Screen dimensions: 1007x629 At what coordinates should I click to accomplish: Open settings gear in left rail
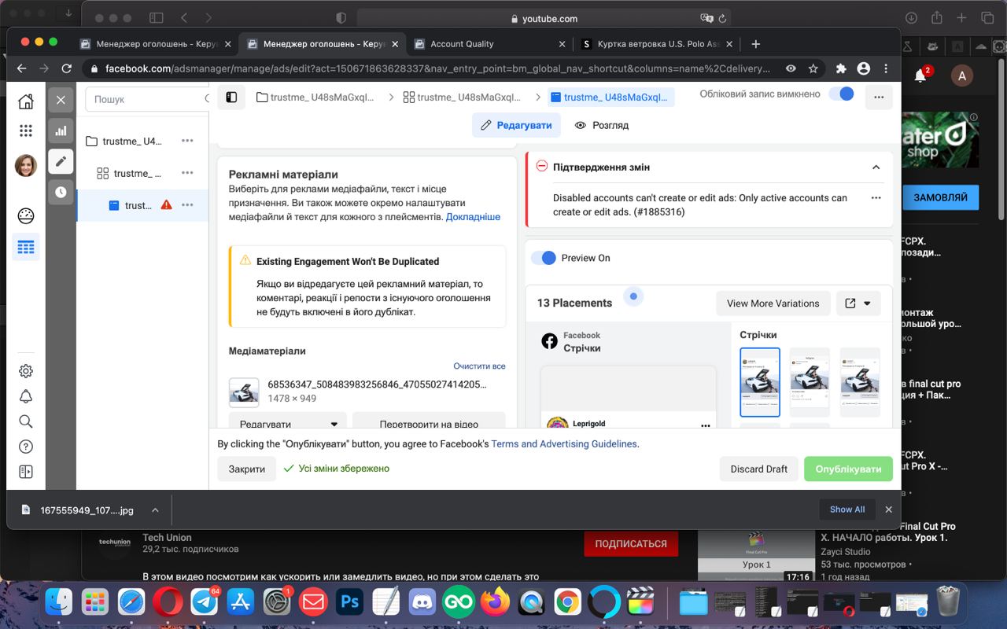pos(26,371)
